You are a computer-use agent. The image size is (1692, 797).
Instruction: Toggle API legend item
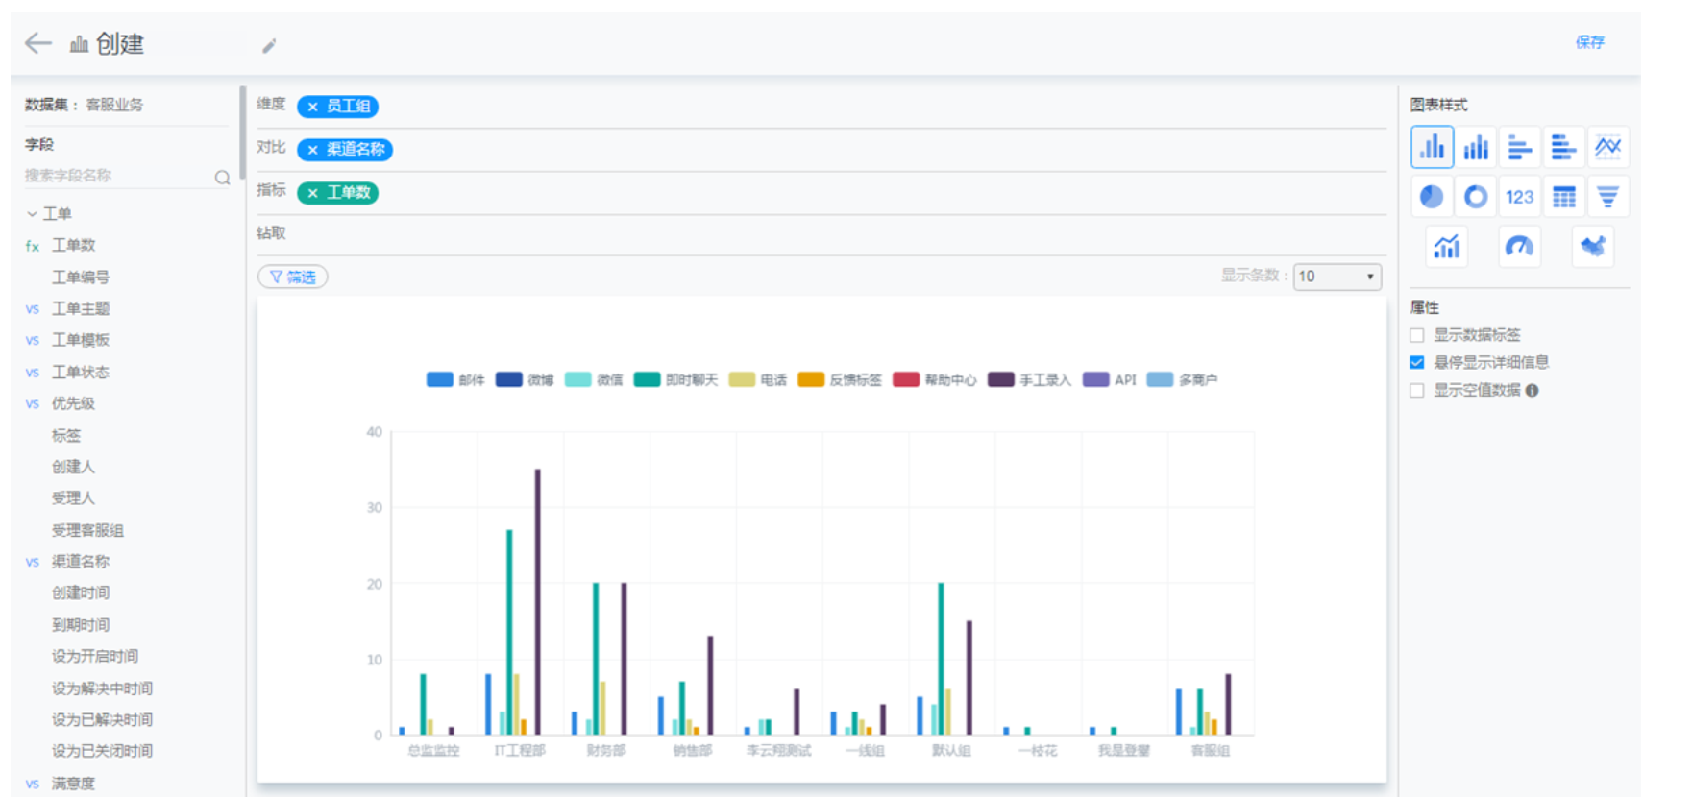[x=1109, y=380]
